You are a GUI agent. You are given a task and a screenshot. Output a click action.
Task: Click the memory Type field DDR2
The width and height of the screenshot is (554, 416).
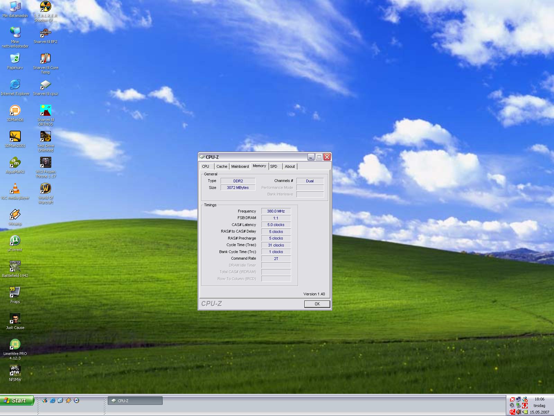[x=238, y=181]
